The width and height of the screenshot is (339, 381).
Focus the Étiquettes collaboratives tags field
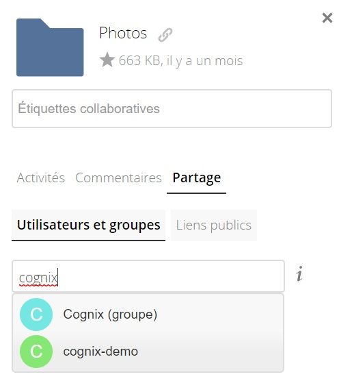(172, 108)
